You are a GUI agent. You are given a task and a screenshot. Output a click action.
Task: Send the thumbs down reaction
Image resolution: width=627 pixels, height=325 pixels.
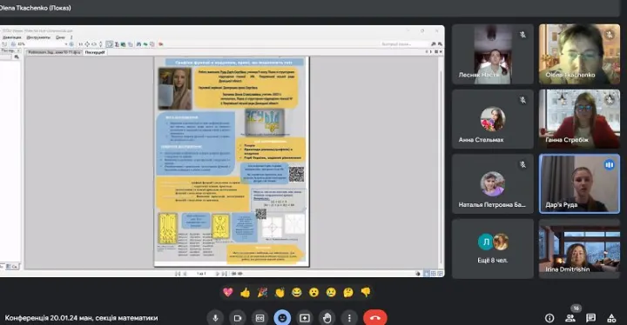366,292
